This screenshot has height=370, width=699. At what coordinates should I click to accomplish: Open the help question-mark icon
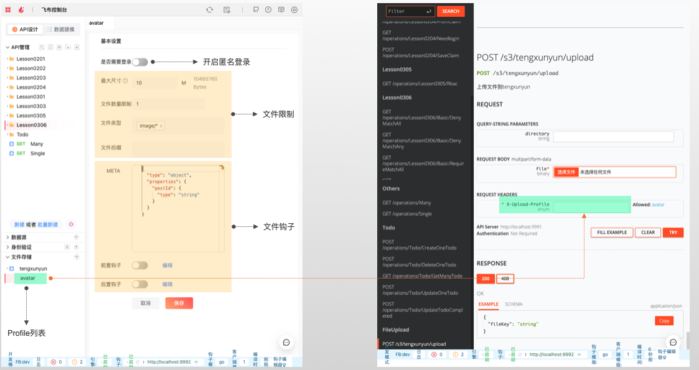click(x=268, y=10)
